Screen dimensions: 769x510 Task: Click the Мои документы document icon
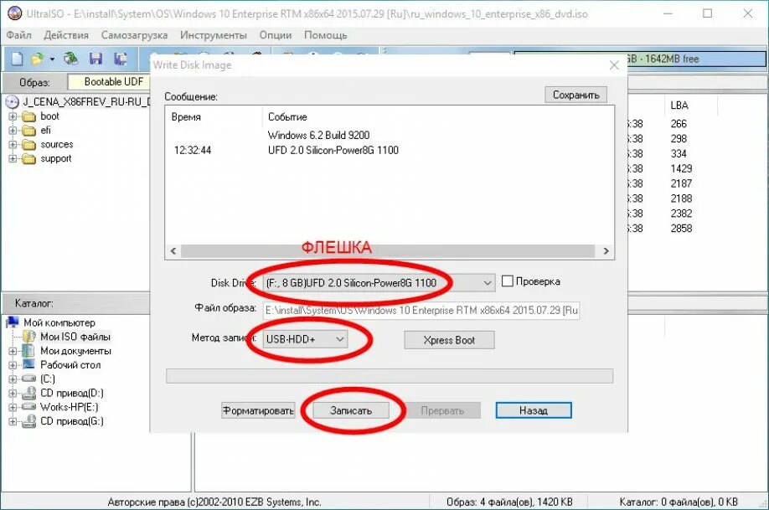[x=29, y=351]
